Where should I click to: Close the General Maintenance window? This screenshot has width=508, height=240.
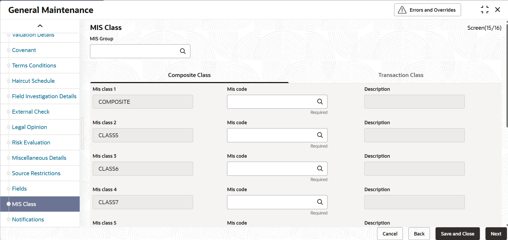tap(498, 10)
